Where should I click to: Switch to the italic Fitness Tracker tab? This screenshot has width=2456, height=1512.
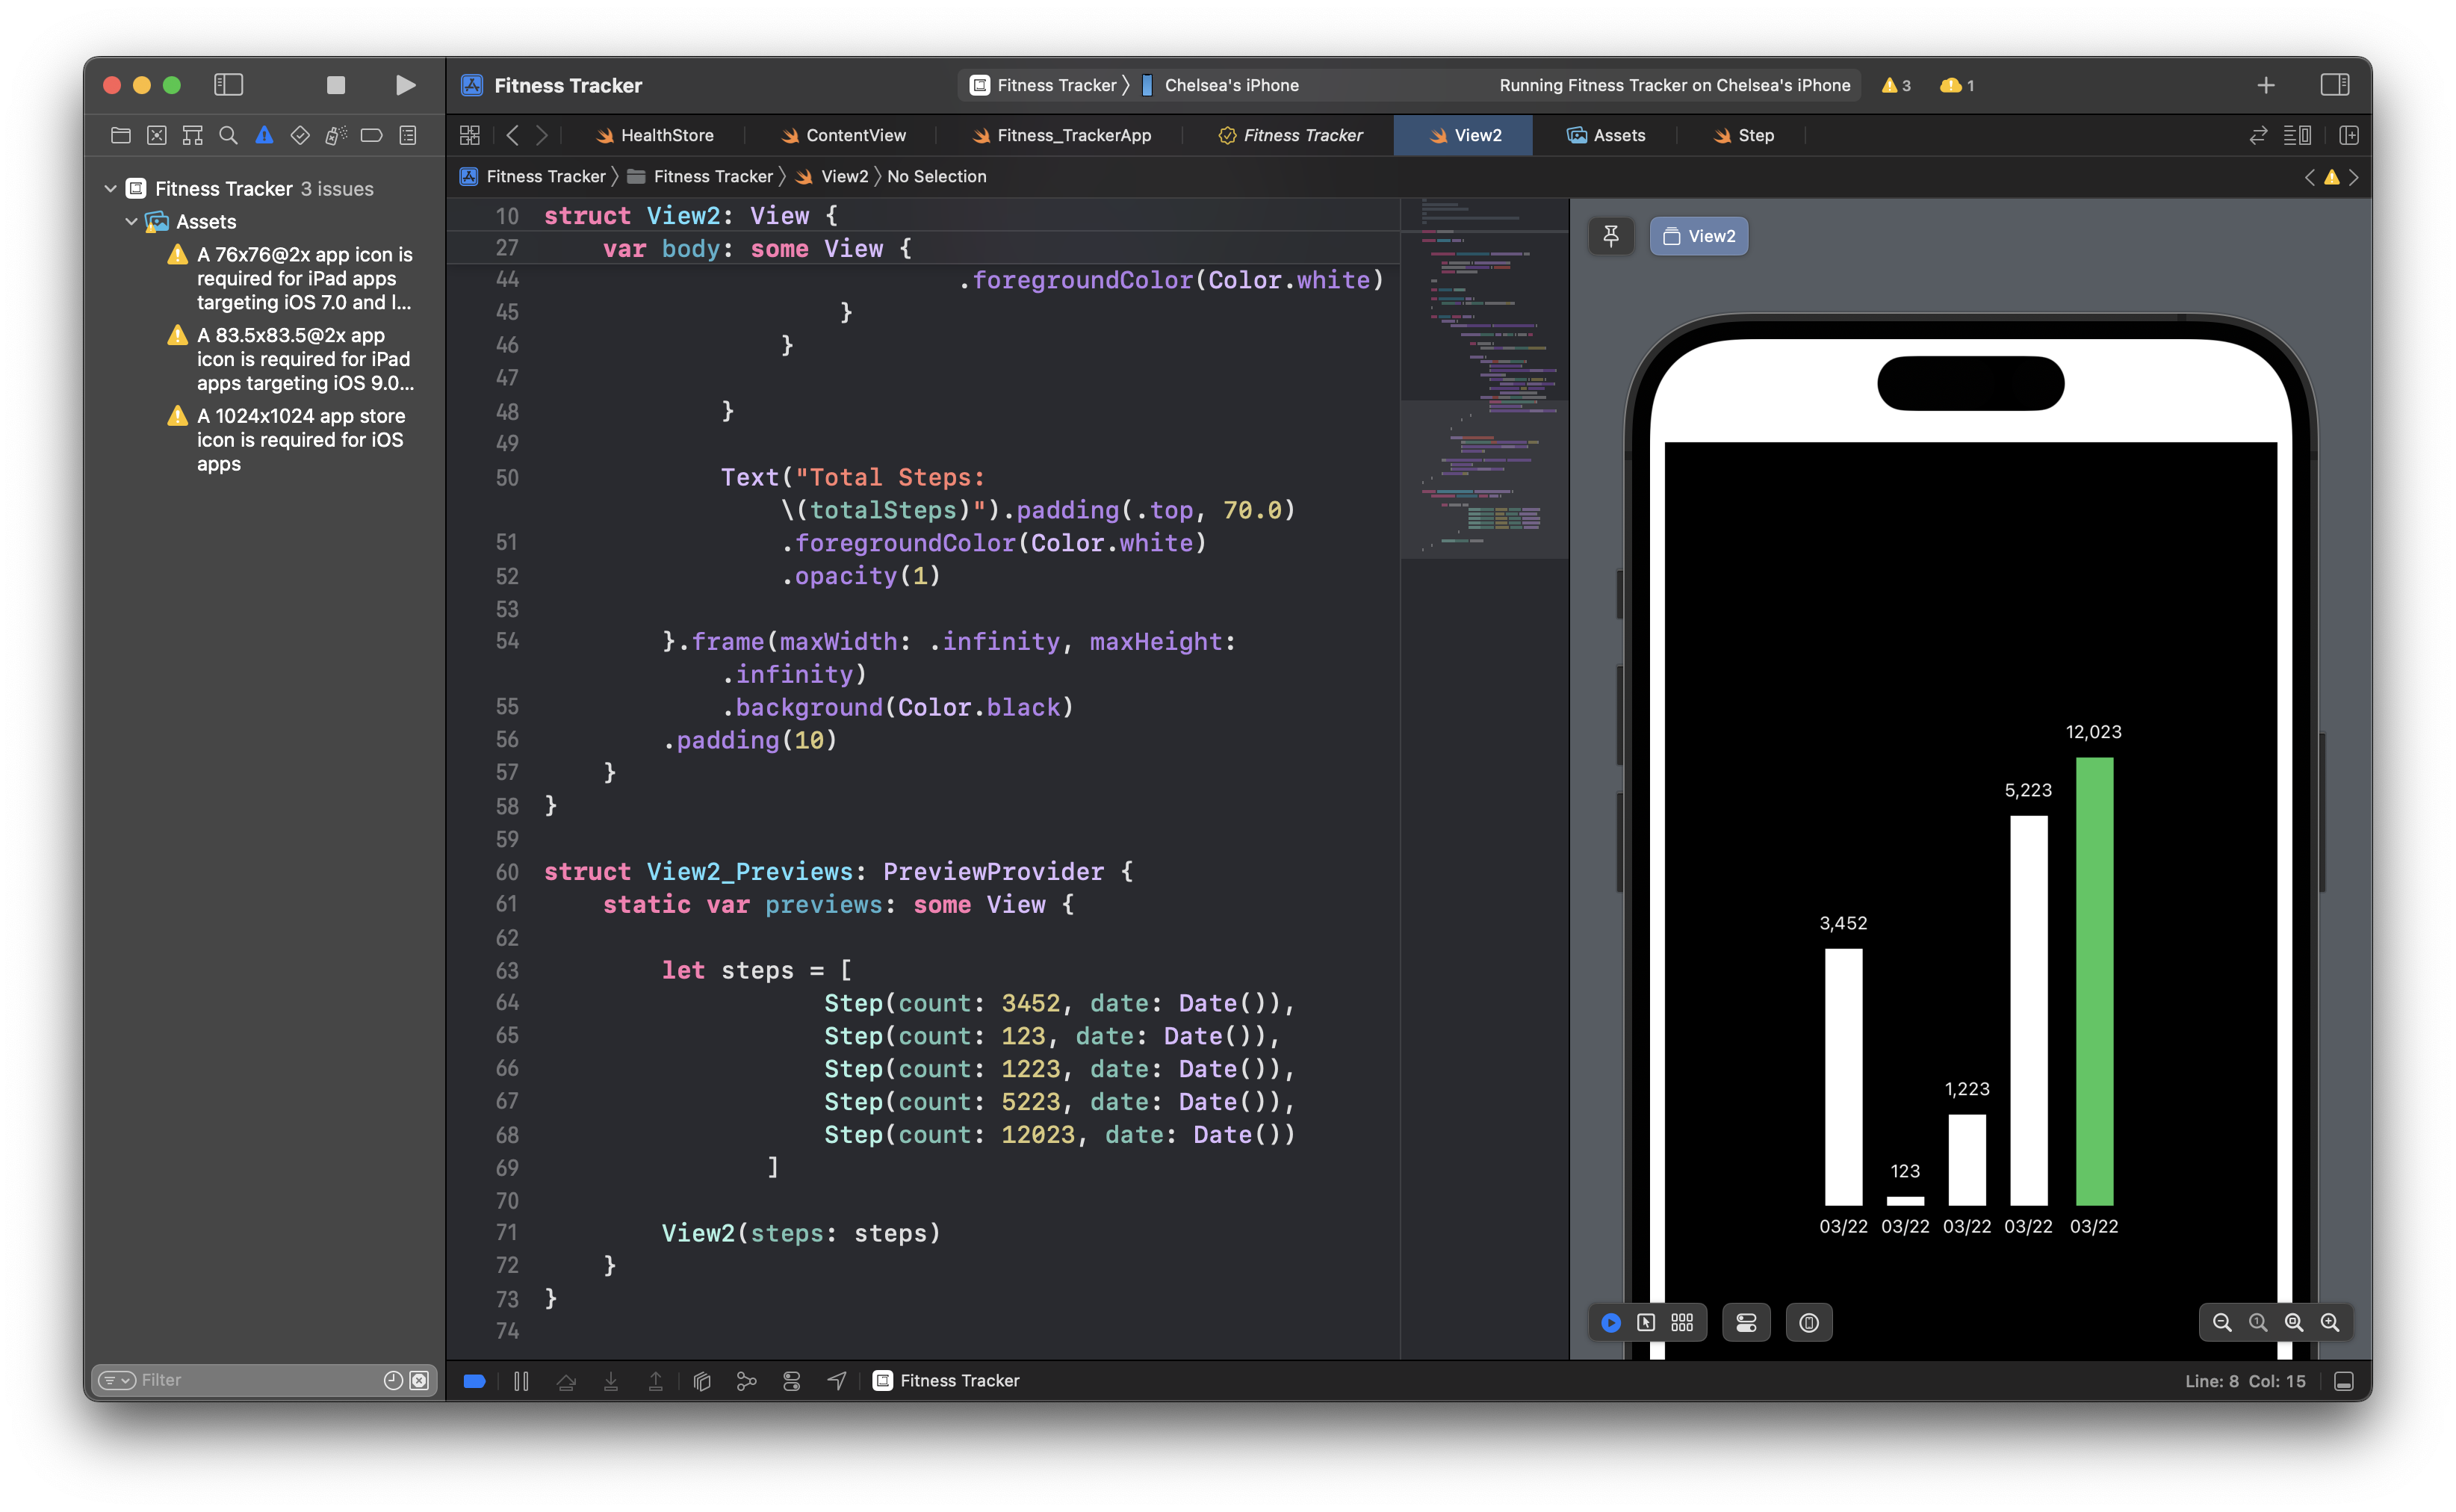click(x=1291, y=135)
